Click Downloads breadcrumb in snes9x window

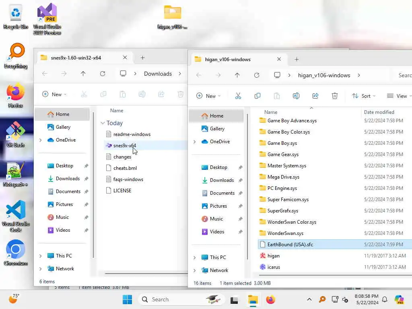pos(158,74)
